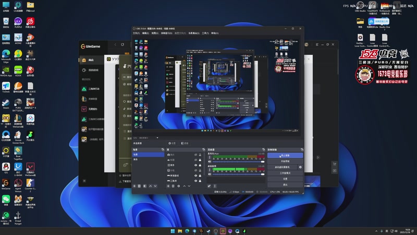The image size is (417, 235).
Task: Select the OBS Studio desktop shortcut
Action: [x=360, y=7]
